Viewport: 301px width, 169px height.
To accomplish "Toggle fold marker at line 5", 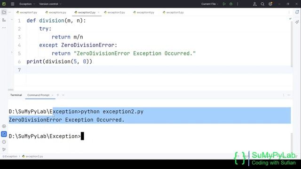I will (x=12, y=52).
